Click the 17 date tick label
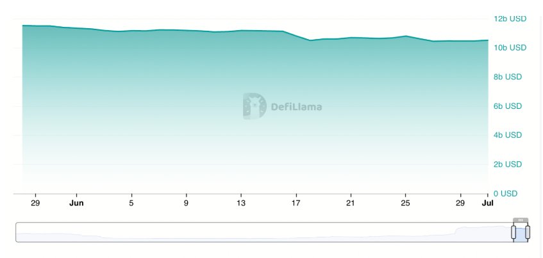 point(296,204)
